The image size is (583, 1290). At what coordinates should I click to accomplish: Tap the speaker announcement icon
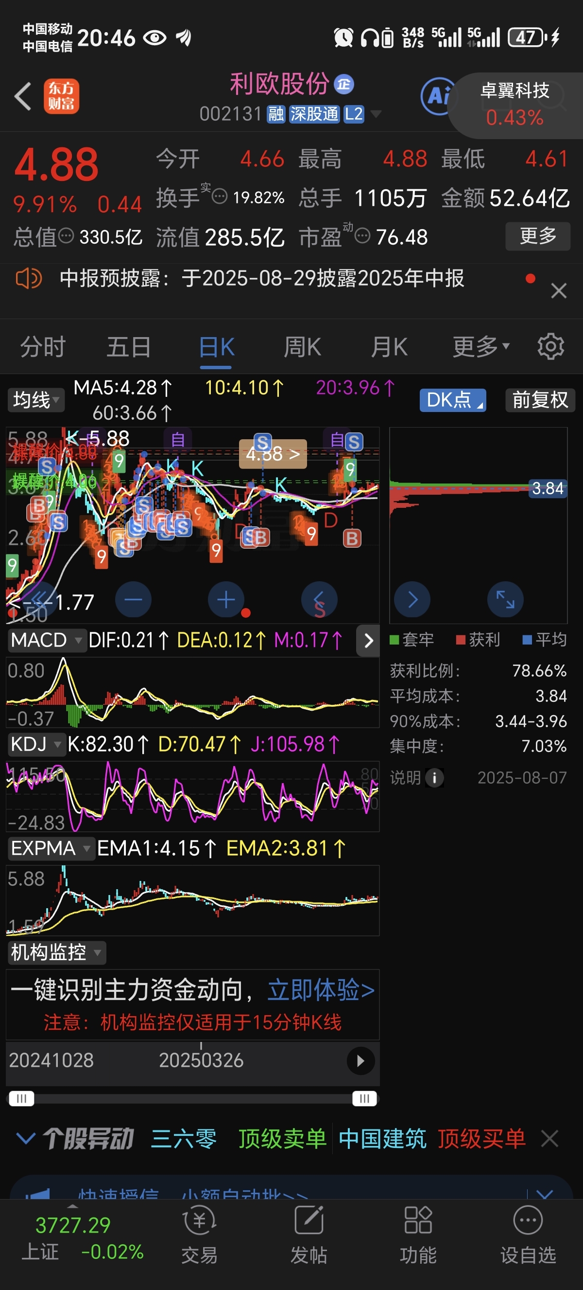tap(29, 278)
